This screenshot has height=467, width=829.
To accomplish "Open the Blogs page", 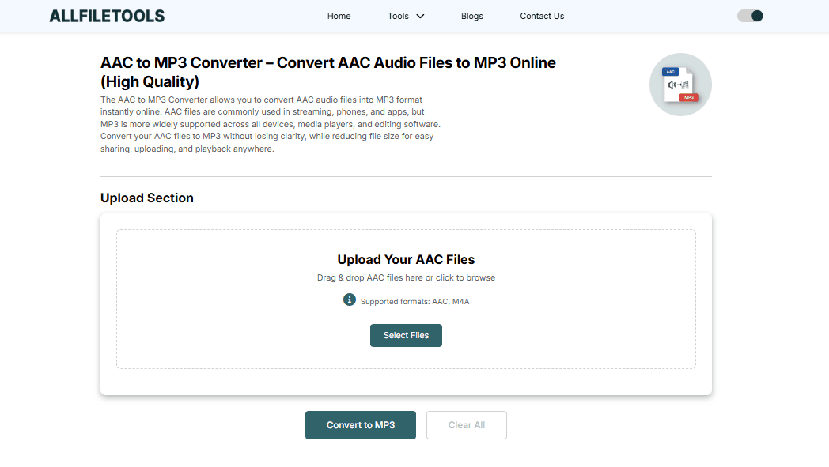I will 471,16.
